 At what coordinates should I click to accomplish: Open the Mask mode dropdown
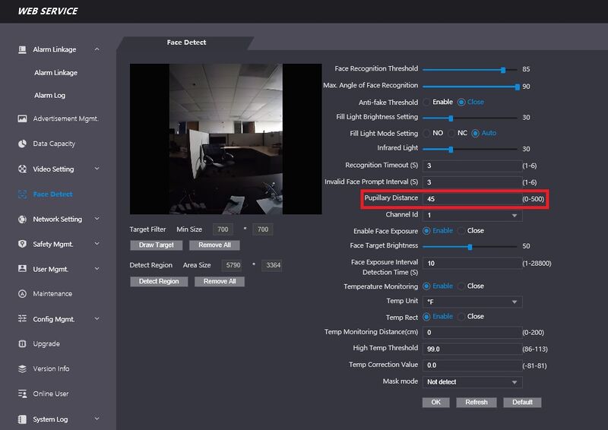coord(472,382)
